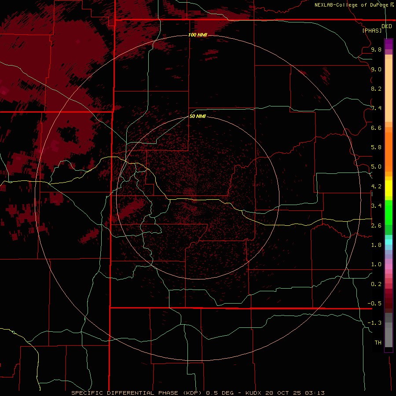
Task: Click the 5.0 legend value
Action: click(x=376, y=167)
